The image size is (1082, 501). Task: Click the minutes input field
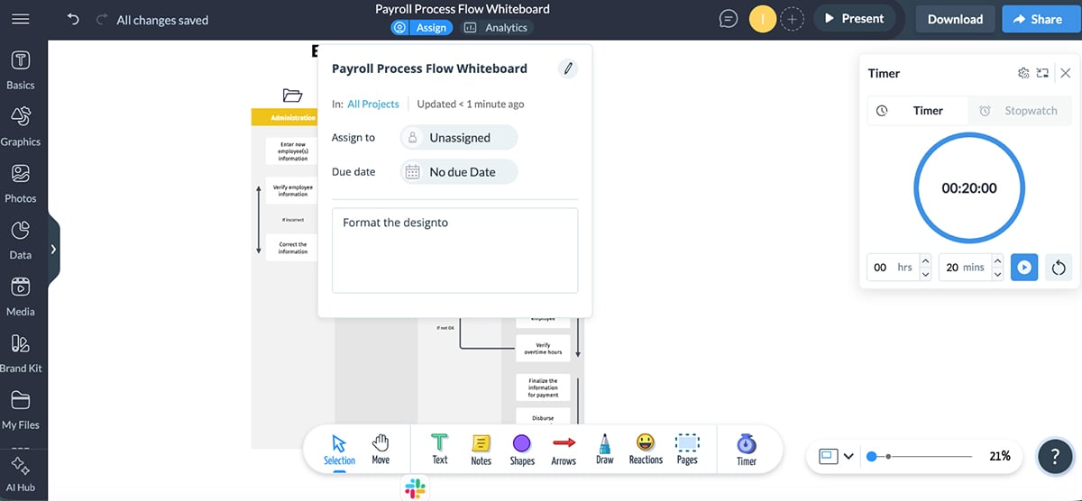[964, 268]
